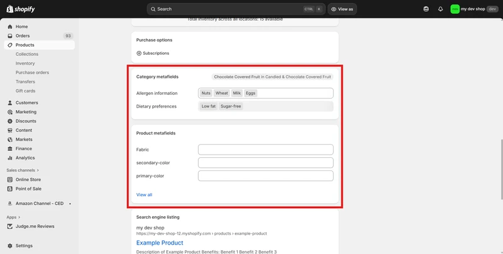Click the View all metafields link
Screen dimensions: 503x254
145,195
